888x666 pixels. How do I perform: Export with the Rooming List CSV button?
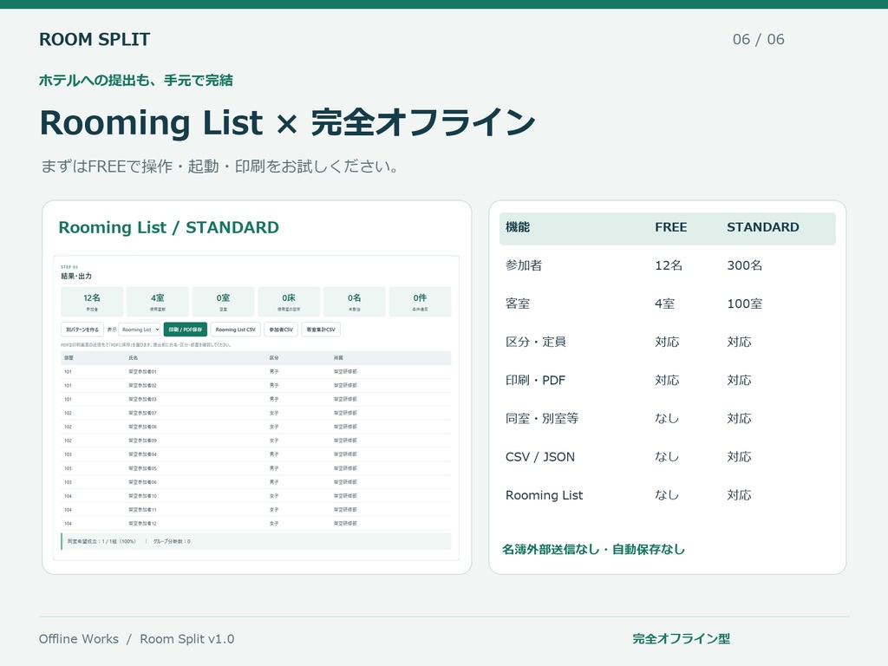point(236,330)
